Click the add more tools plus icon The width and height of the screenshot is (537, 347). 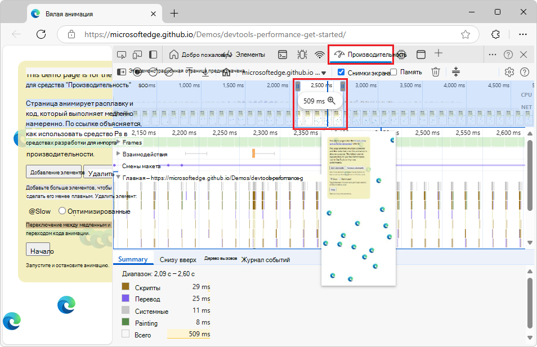click(438, 54)
